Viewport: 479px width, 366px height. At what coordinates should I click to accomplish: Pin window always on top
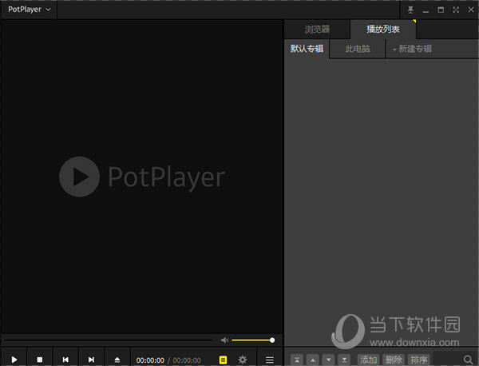tap(410, 10)
